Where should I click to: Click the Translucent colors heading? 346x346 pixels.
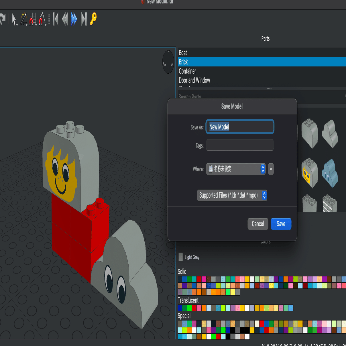(x=188, y=300)
